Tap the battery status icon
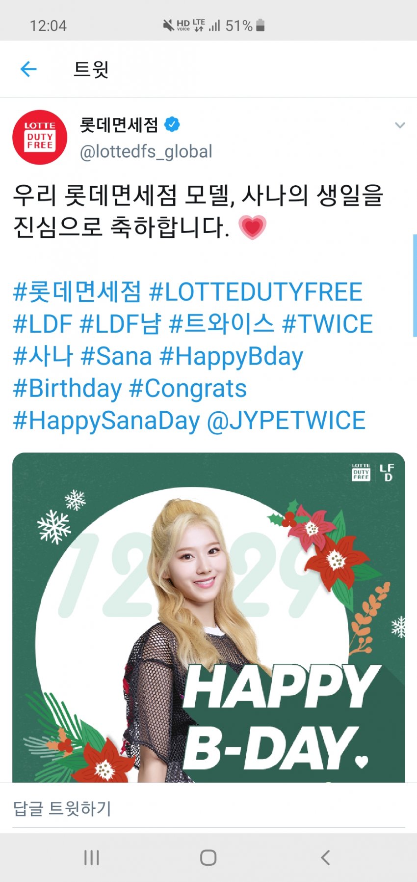 point(261,26)
